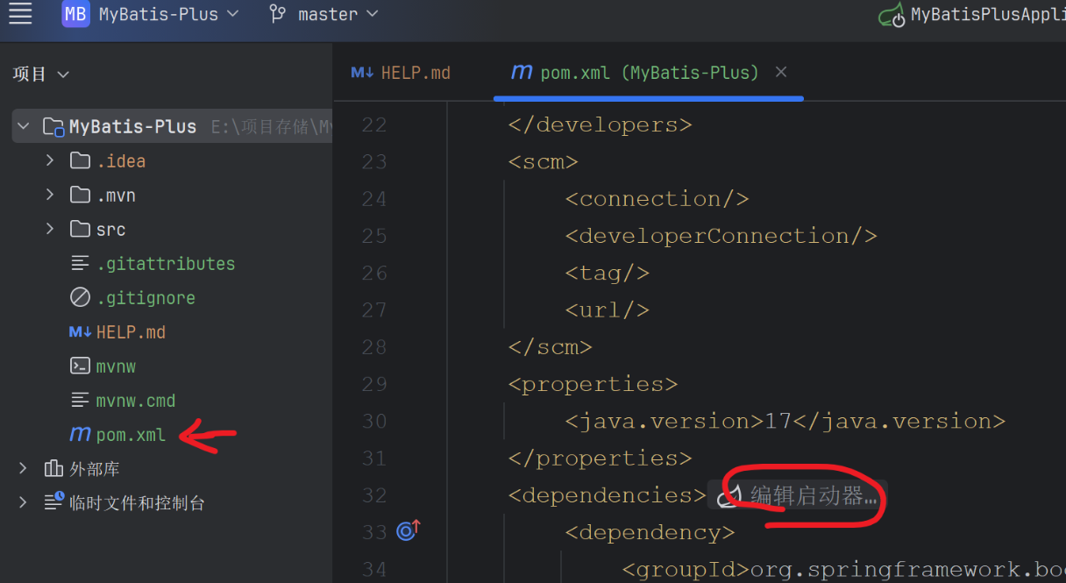Viewport: 1066px width, 583px height.
Task: Open HELP.md in project tree
Action: click(x=131, y=332)
